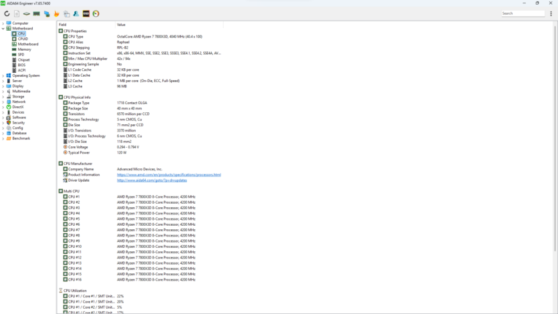Click the Value column header
The height and width of the screenshot is (314, 558).
(169, 25)
